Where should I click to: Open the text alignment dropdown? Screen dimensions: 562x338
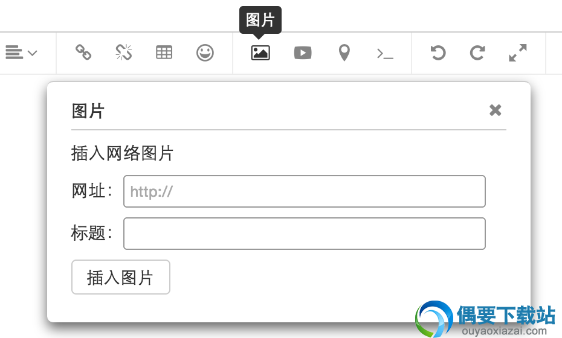coord(22,53)
